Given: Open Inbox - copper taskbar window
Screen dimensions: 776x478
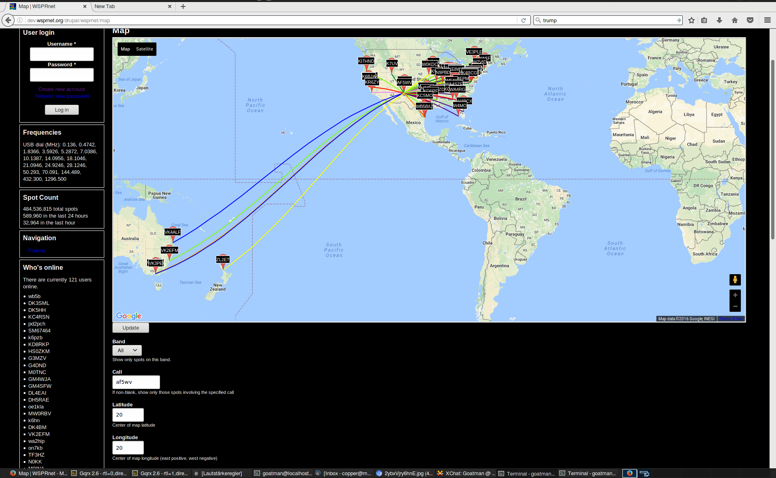Looking at the screenshot, I should tap(343, 473).
